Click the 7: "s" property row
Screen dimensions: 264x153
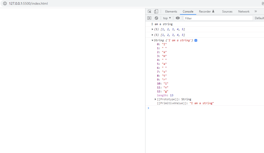pos(162,72)
